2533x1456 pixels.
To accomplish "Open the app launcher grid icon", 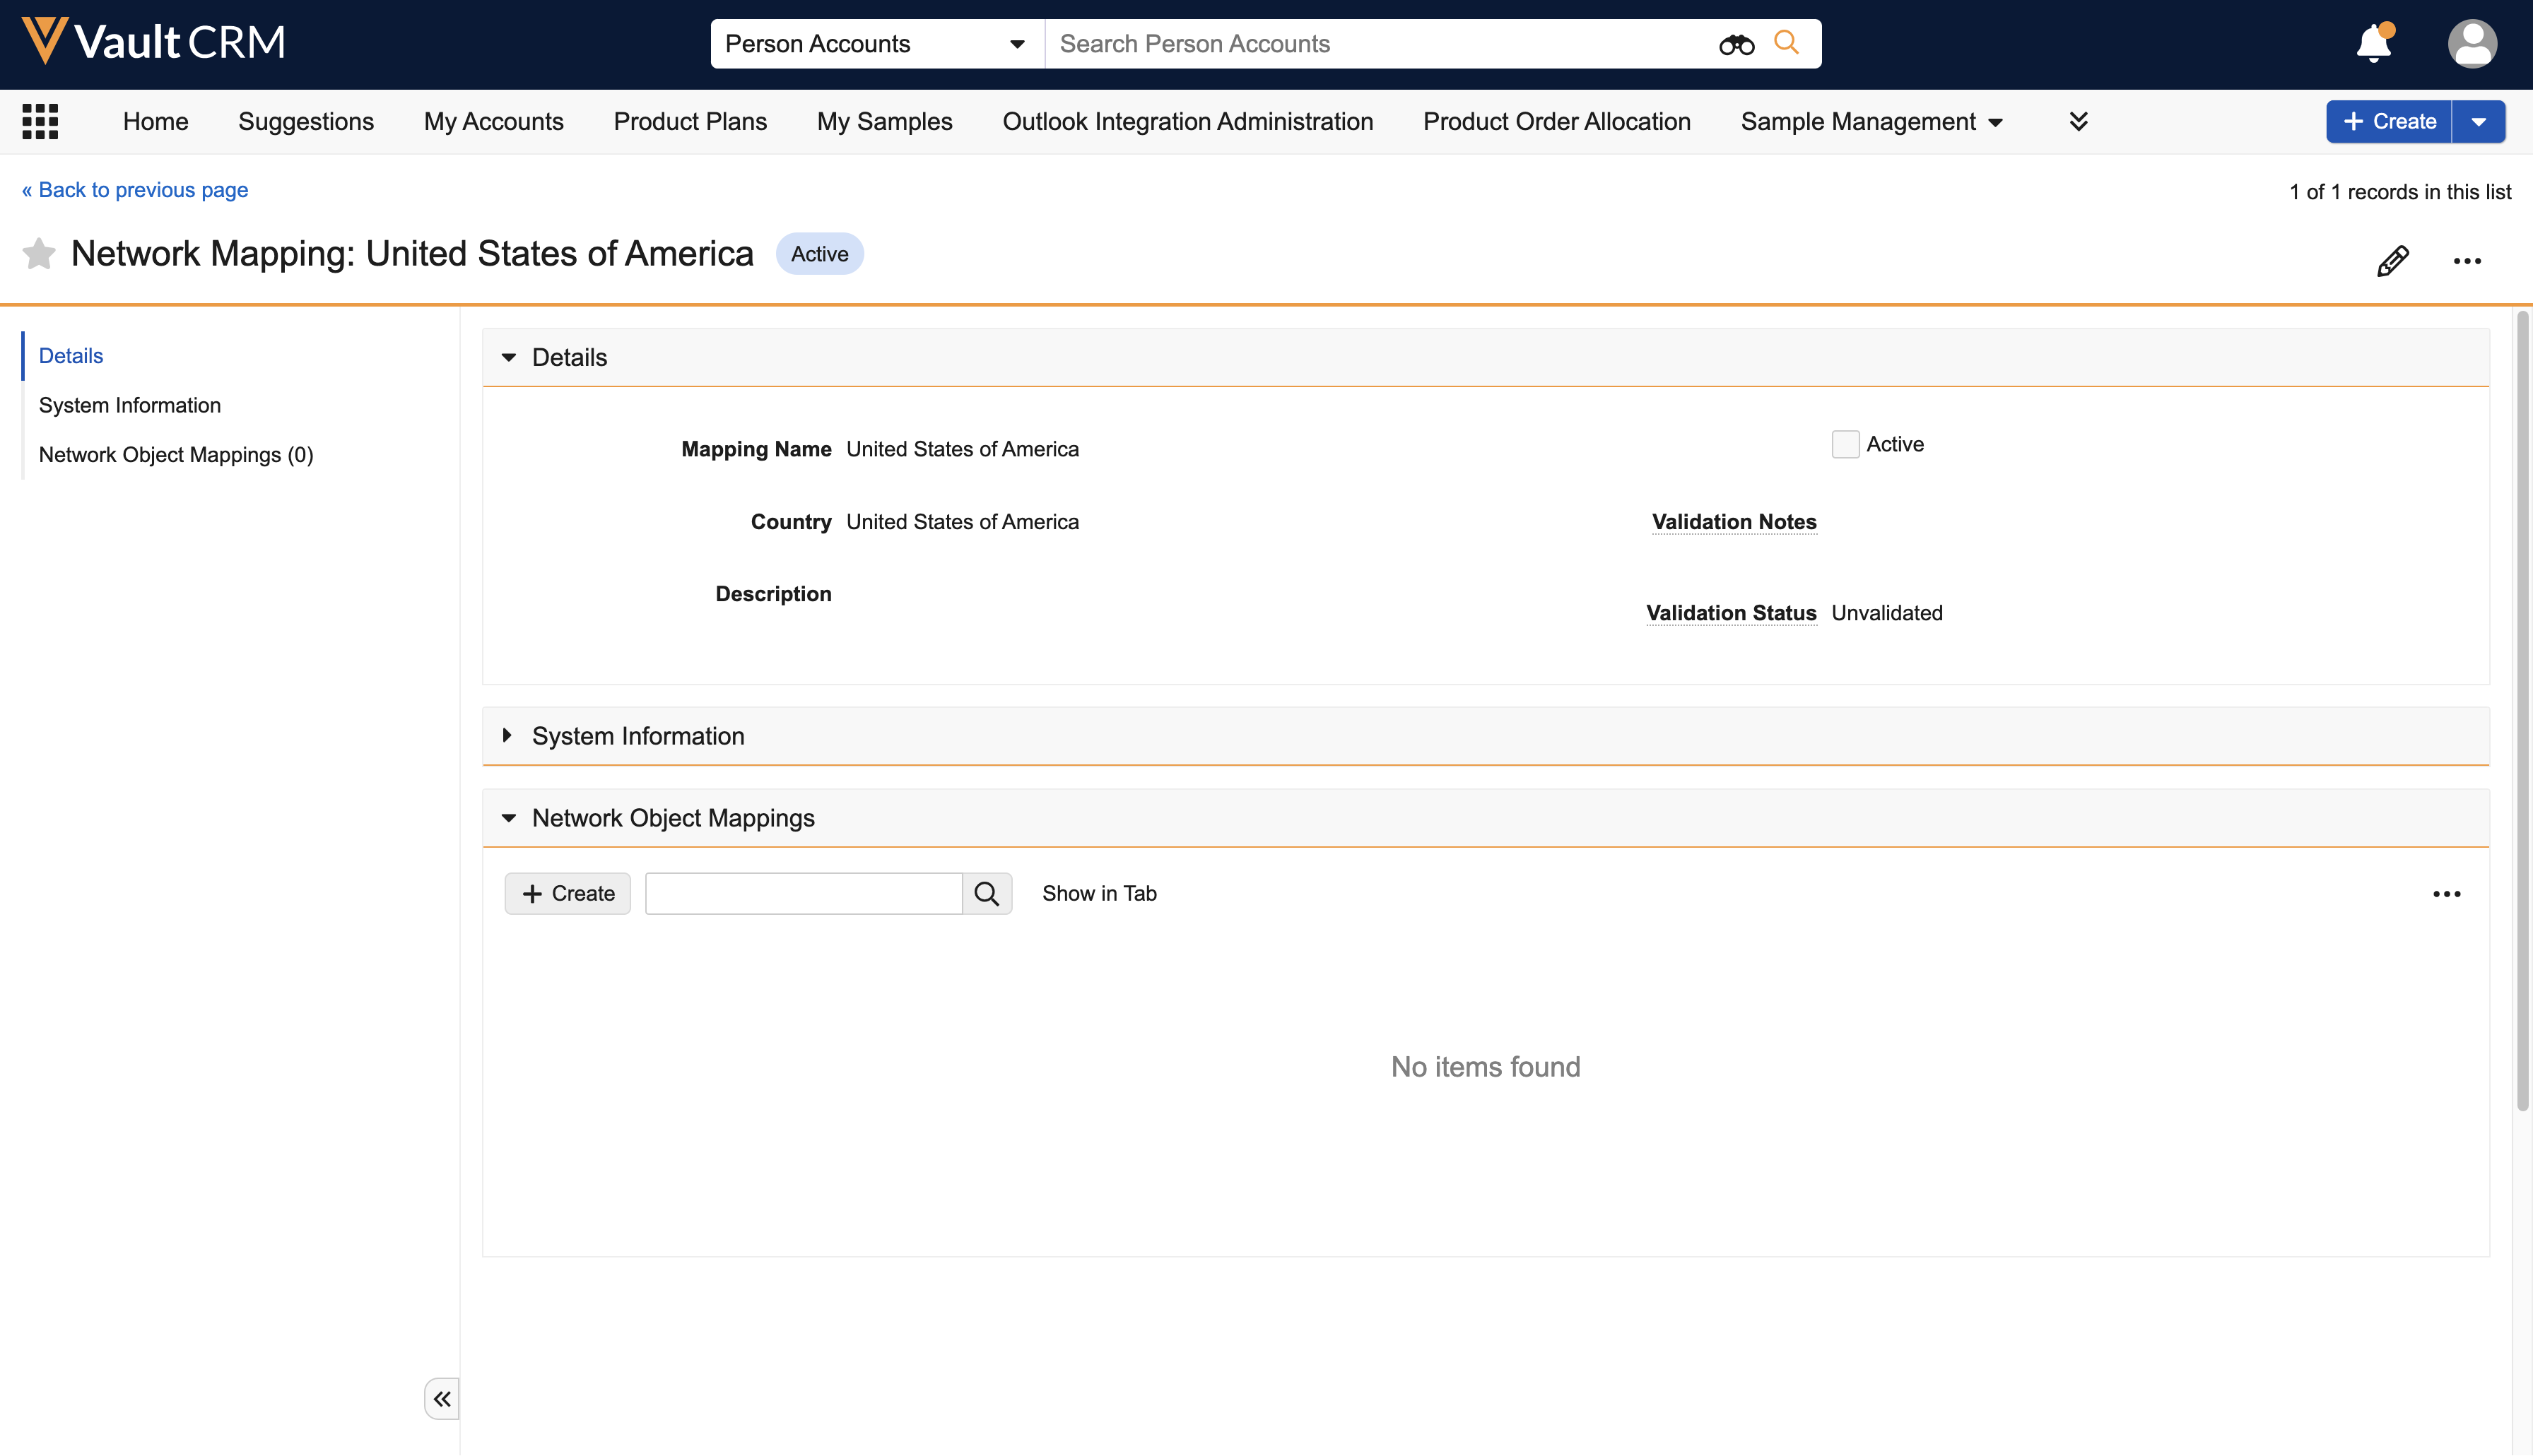I will click(x=40, y=121).
